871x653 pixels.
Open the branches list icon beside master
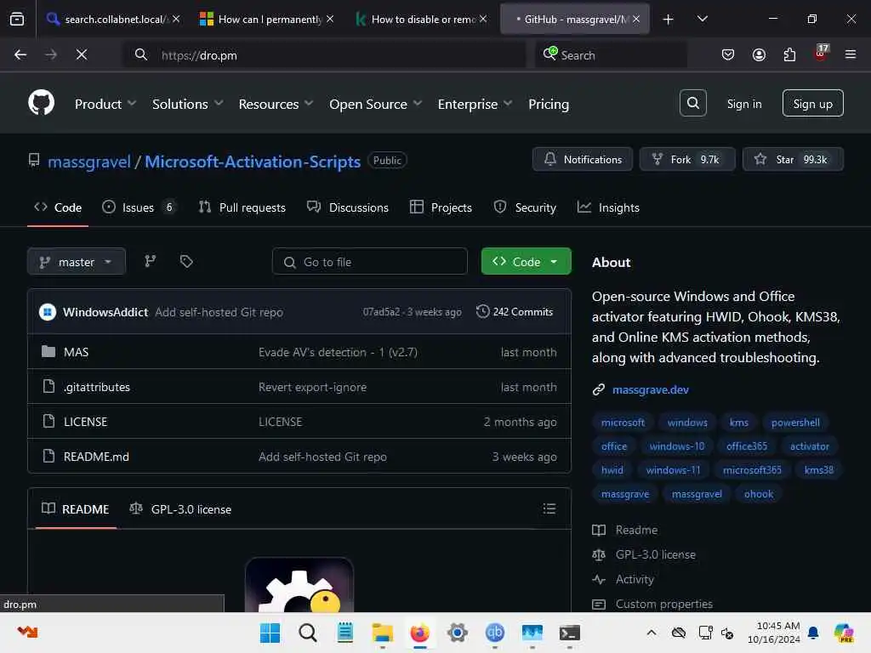coord(150,261)
